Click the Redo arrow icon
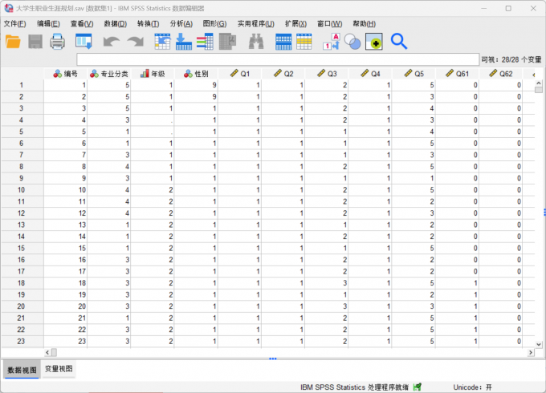546x393 pixels. point(134,41)
